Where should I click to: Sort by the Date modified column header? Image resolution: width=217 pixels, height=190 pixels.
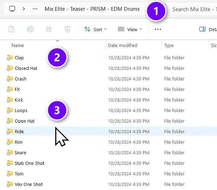123,46
